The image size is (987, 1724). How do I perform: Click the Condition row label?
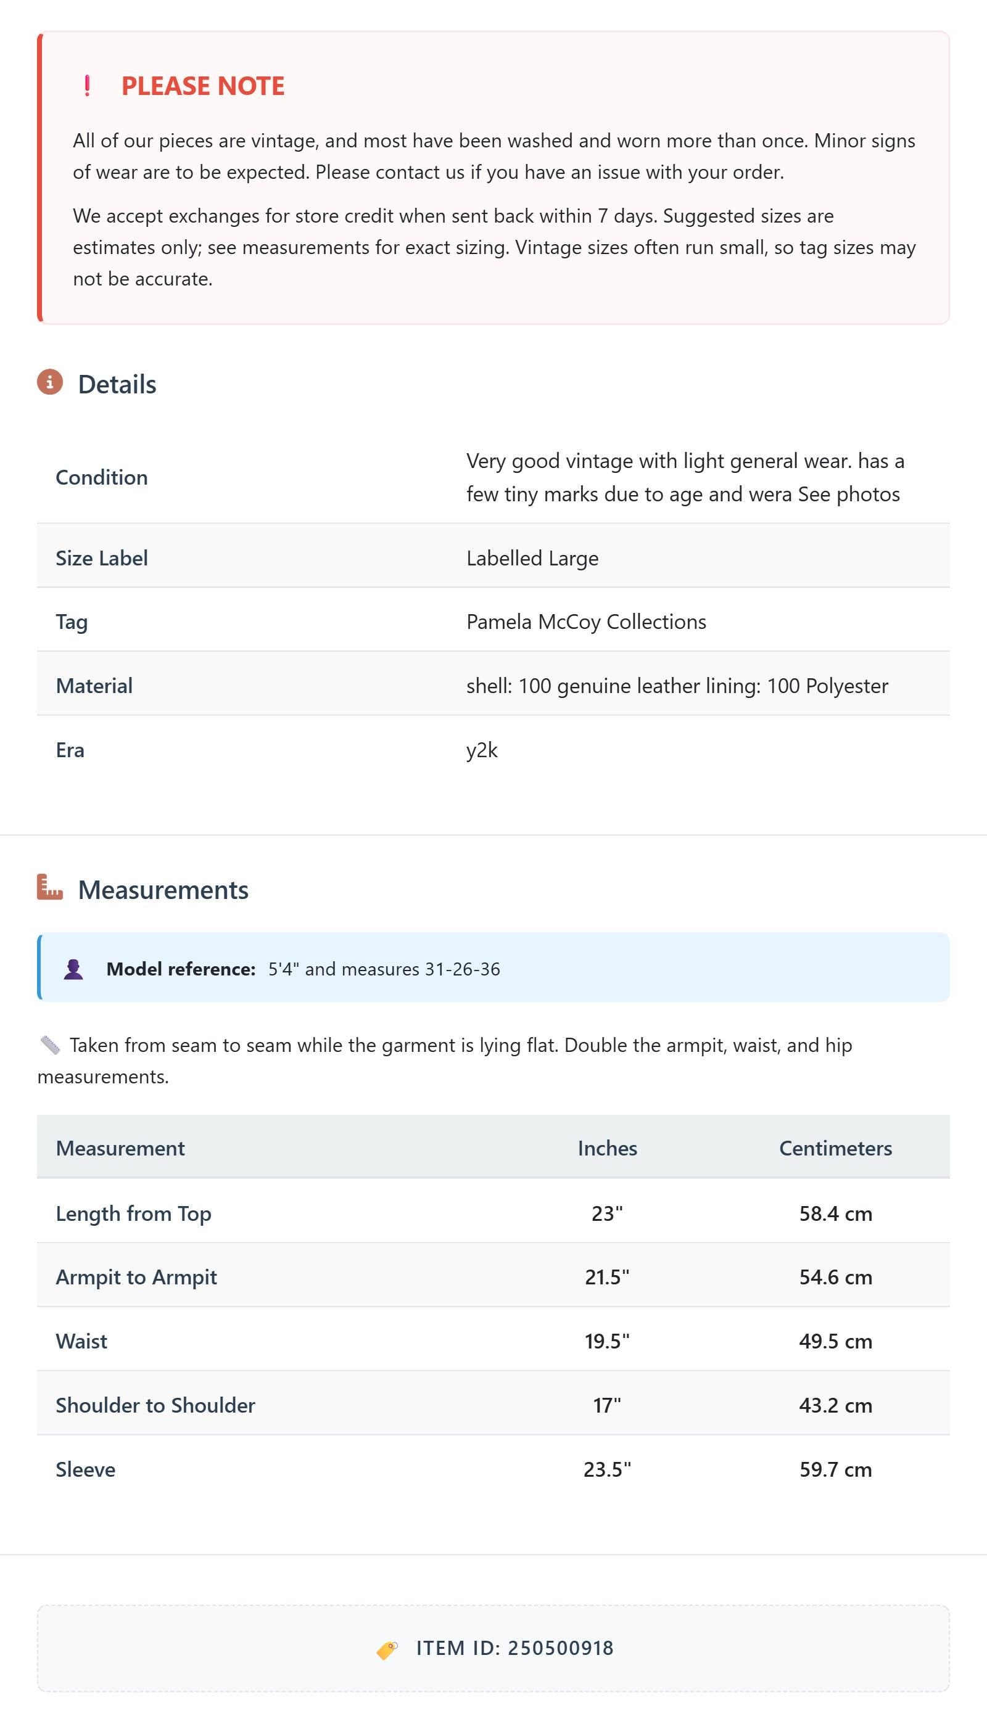(102, 477)
